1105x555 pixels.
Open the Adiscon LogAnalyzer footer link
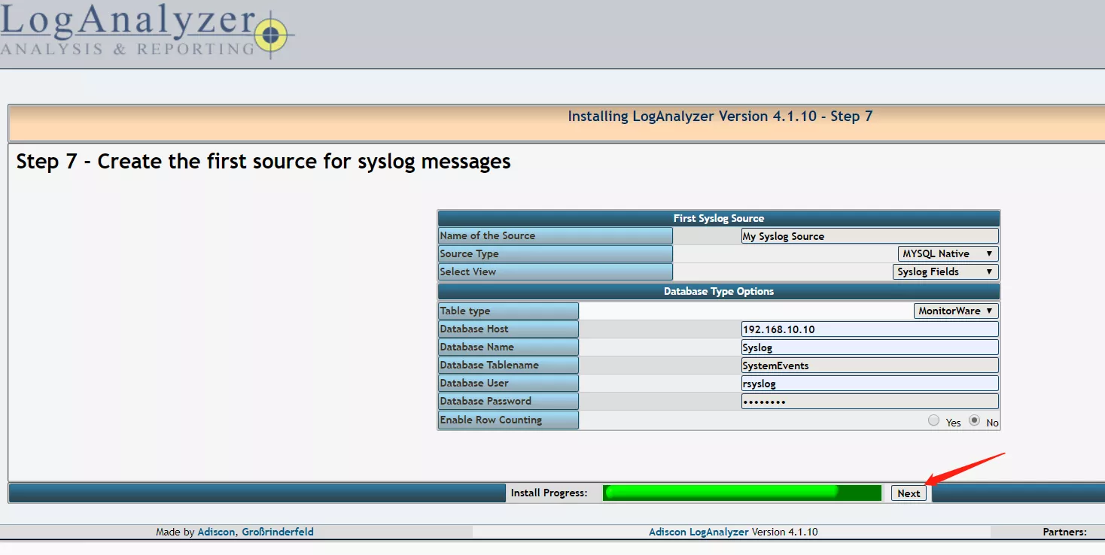699,532
